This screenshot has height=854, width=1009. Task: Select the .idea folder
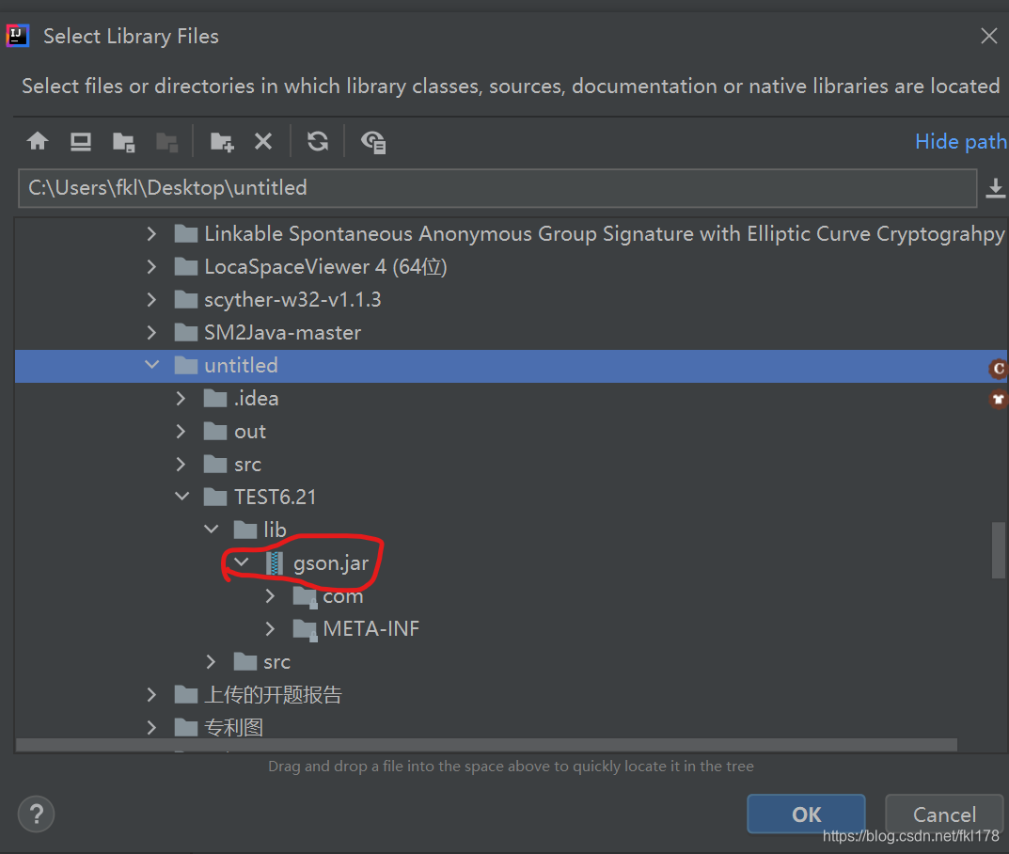[x=256, y=399]
